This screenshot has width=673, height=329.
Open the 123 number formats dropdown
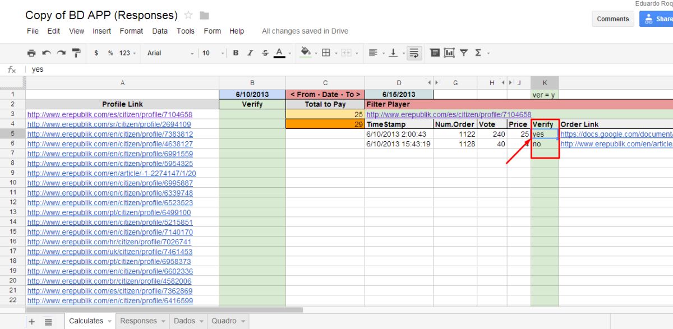tap(128, 53)
